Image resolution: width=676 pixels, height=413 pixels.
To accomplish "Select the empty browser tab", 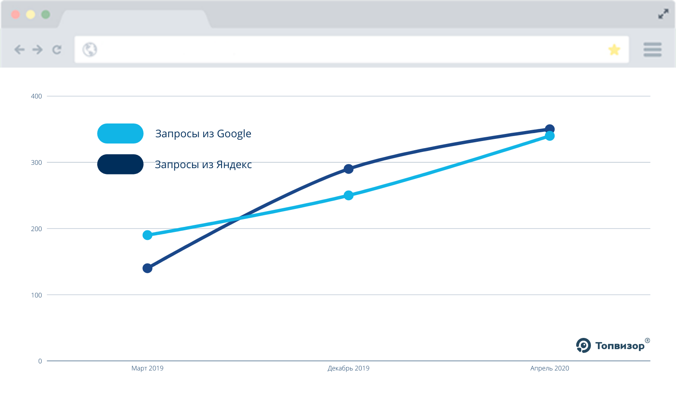I will point(134,19).
